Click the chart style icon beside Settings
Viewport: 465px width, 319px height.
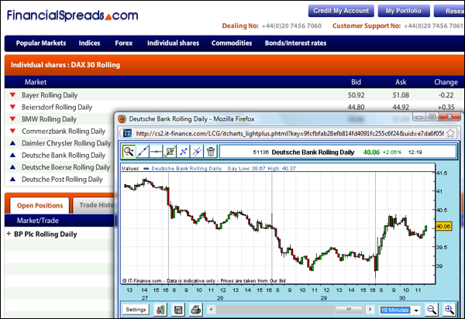click(160, 310)
